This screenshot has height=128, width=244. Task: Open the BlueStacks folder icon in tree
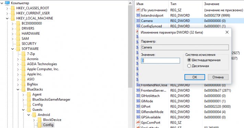click(x=23, y=89)
